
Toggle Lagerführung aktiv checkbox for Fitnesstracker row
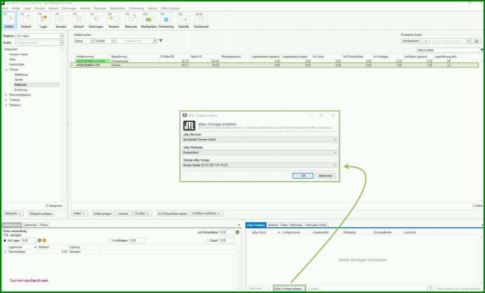click(x=448, y=61)
